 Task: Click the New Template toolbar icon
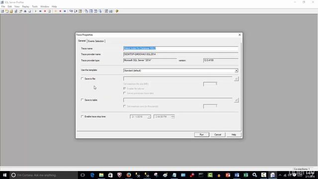click(7, 11)
